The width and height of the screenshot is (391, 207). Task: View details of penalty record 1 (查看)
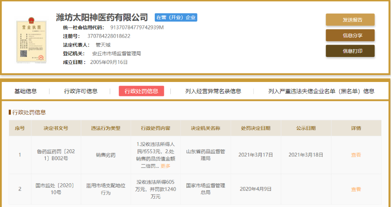tap(356, 155)
